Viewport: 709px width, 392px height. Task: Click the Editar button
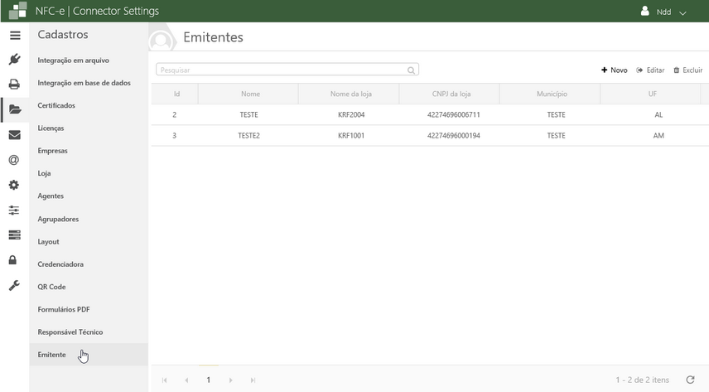tap(651, 70)
